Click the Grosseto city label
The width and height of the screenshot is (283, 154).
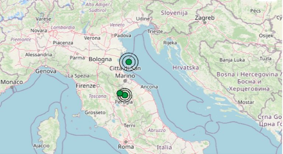[95, 112]
